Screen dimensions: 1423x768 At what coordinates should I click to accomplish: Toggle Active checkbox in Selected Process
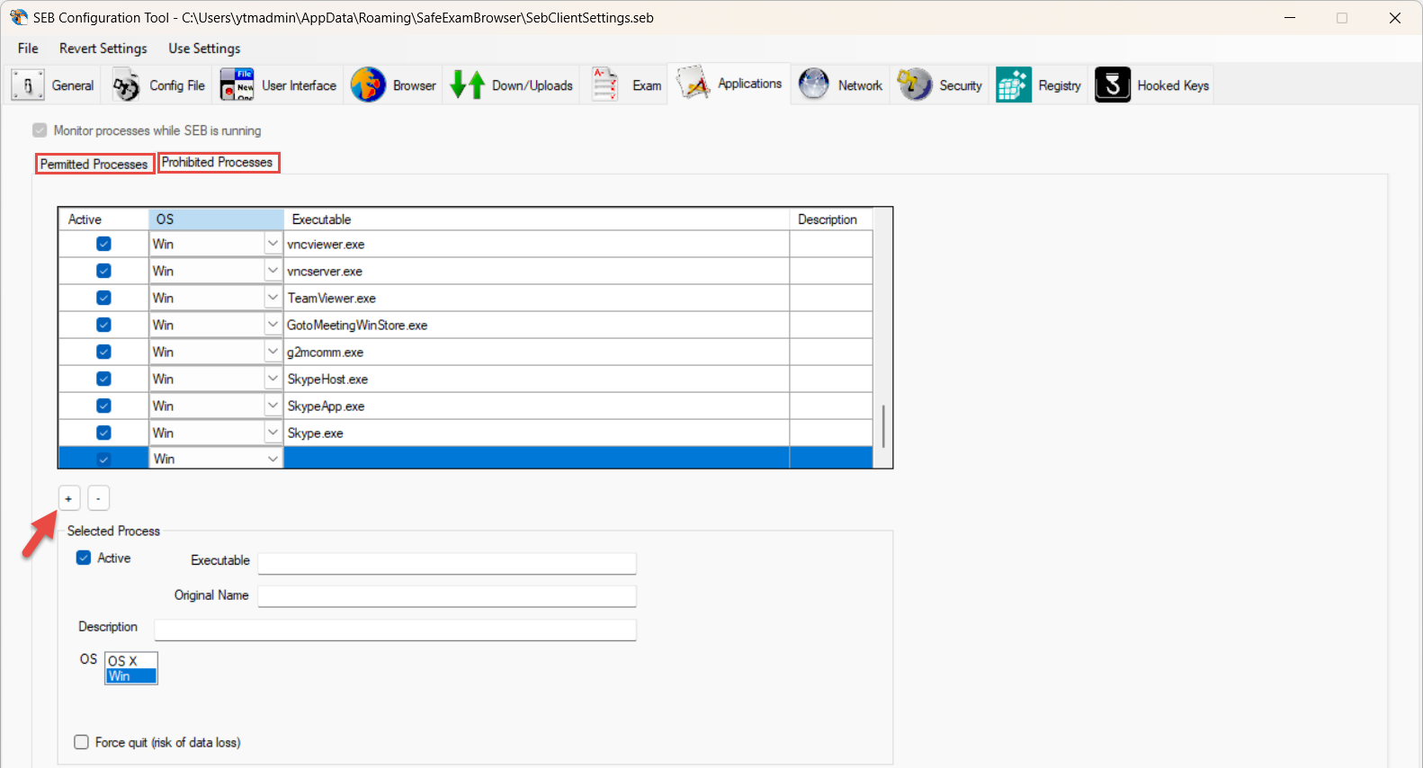[x=84, y=558]
